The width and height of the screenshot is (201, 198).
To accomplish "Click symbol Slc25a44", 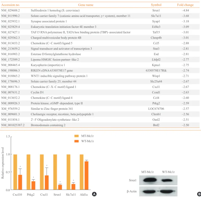I will pyautogui.click(x=156, y=81).
